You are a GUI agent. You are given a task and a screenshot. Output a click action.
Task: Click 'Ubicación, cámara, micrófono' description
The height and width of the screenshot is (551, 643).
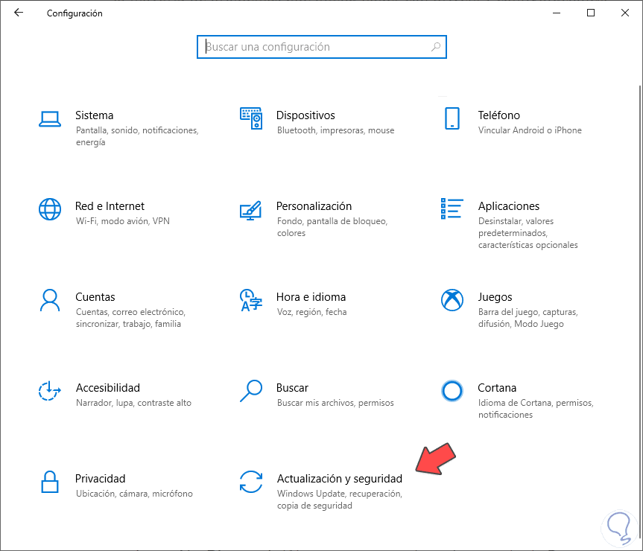[x=134, y=494]
